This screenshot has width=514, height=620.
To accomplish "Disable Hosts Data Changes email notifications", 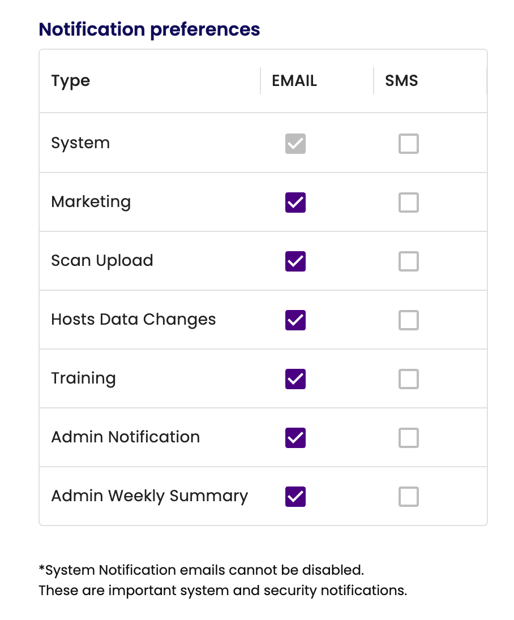I will 295,320.
